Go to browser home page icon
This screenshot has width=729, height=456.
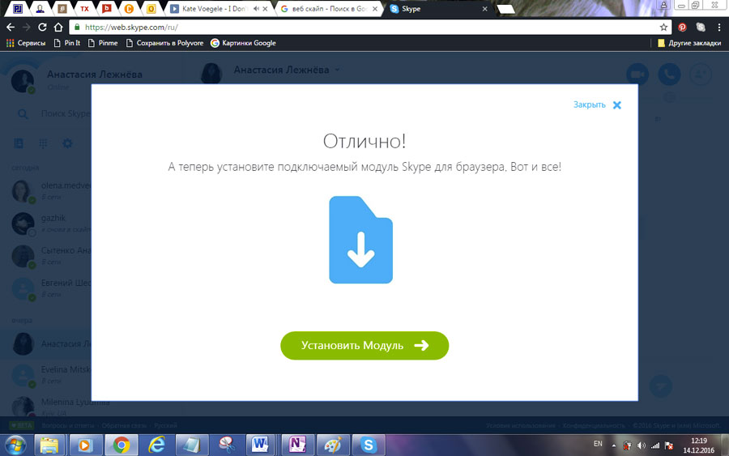(58, 27)
